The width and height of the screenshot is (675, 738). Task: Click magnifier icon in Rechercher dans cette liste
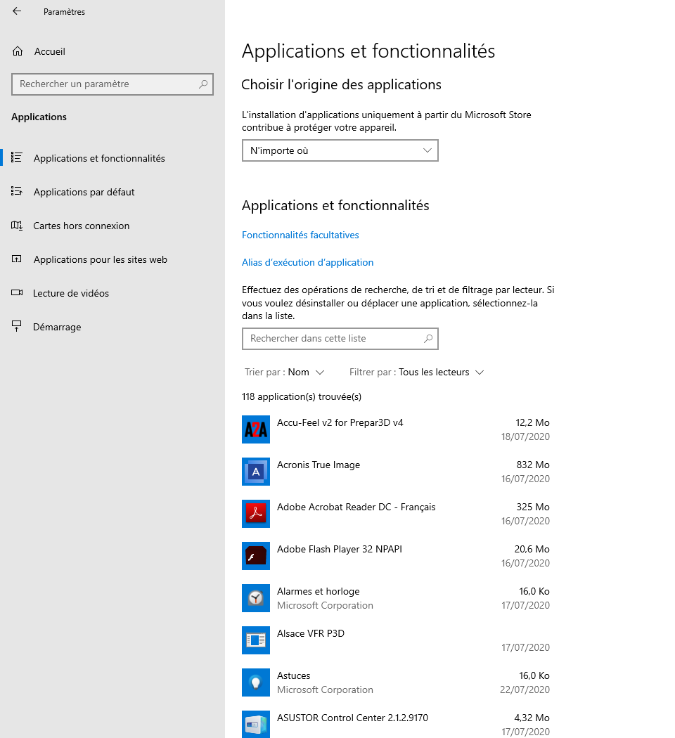tap(428, 339)
